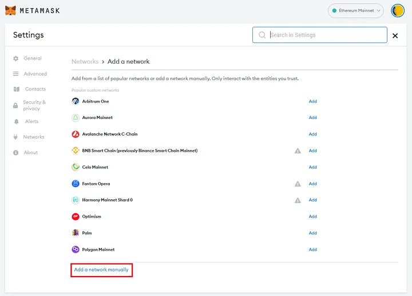Open the General settings tab

(x=32, y=58)
